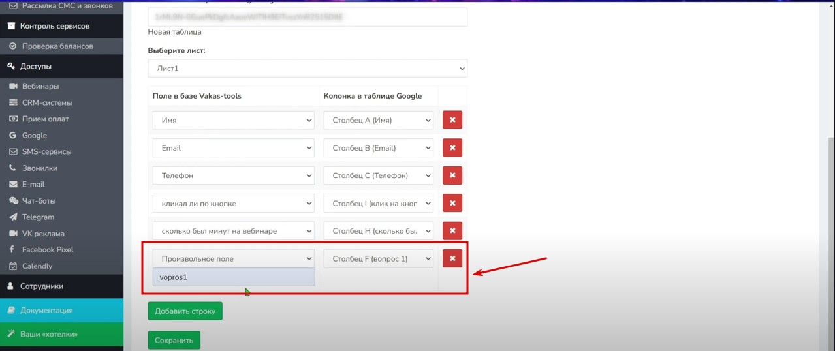The width and height of the screenshot is (835, 351).
Task: Click the red delete icon for Имя row
Action: tap(452, 121)
